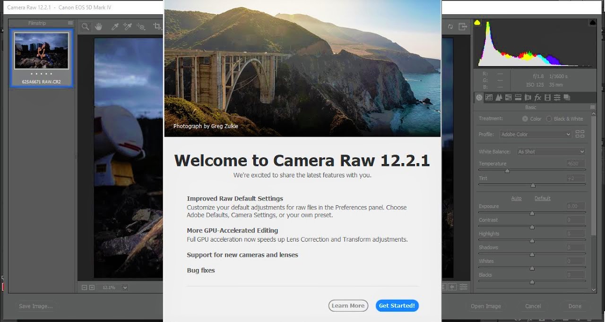The width and height of the screenshot is (605, 322).
Task: Click the zoom out minus button
Action: click(x=84, y=287)
